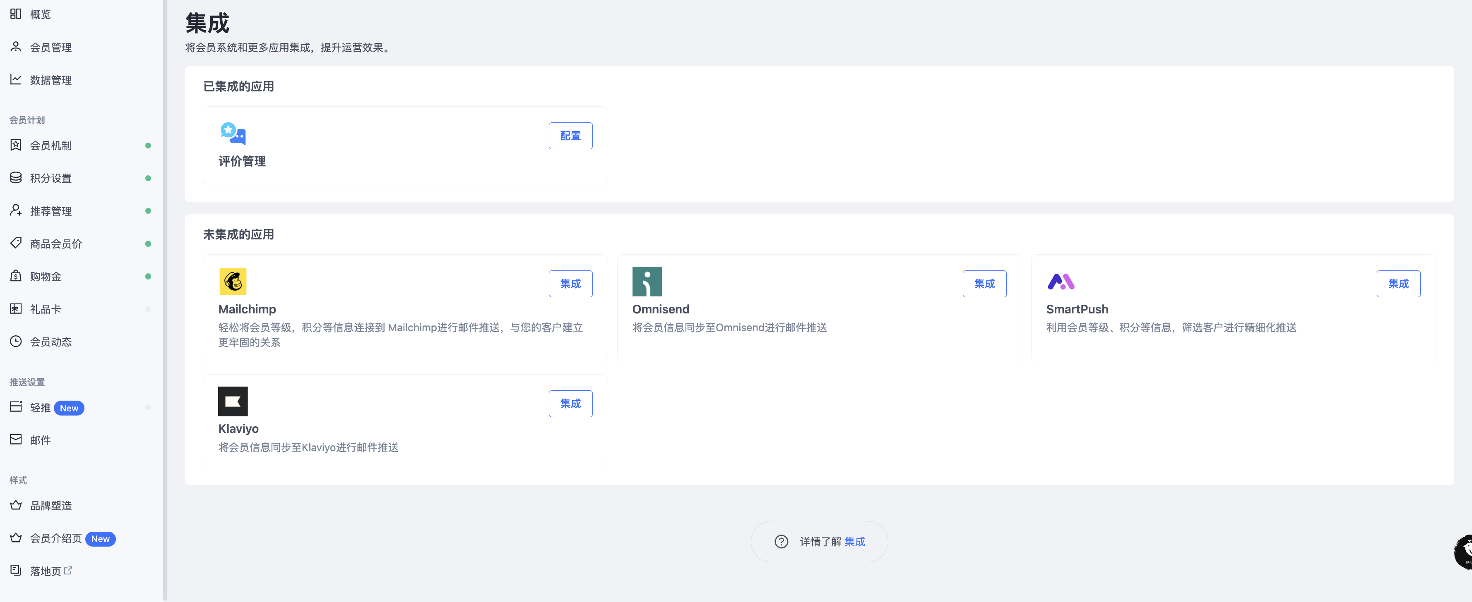Open 概览 via the grid icon

click(15, 14)
